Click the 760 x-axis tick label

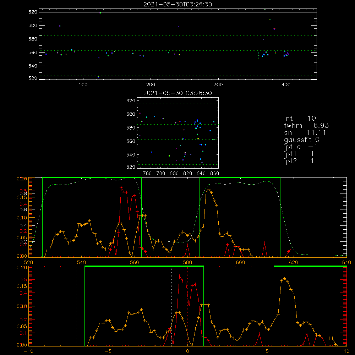147,174
